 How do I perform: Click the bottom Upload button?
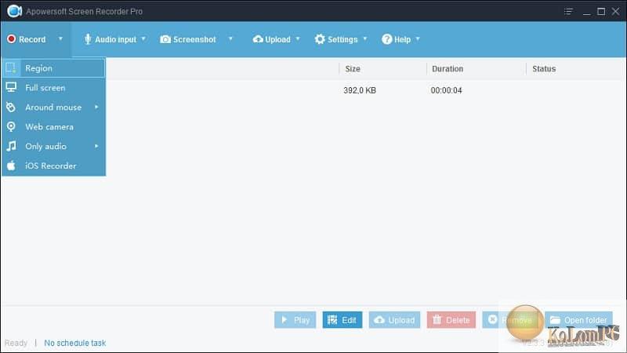coord(395,320)
